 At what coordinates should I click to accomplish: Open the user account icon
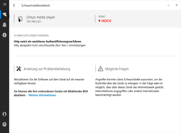pyautogui.click(x=4, y=114)
